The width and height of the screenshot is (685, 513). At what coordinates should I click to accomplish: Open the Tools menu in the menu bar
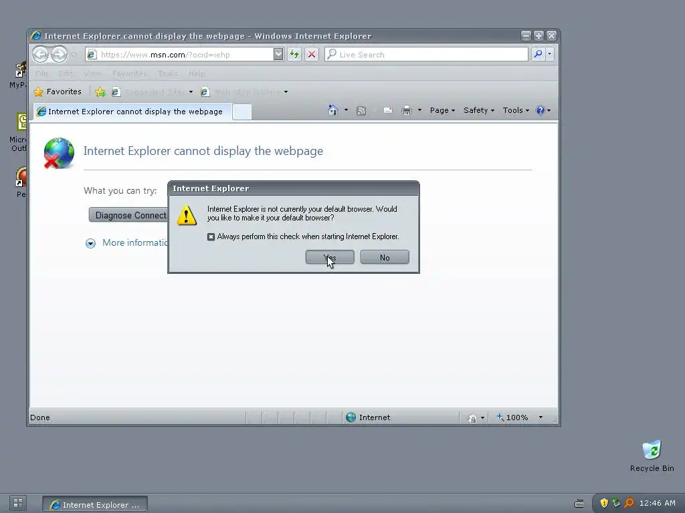pos(168,73)
